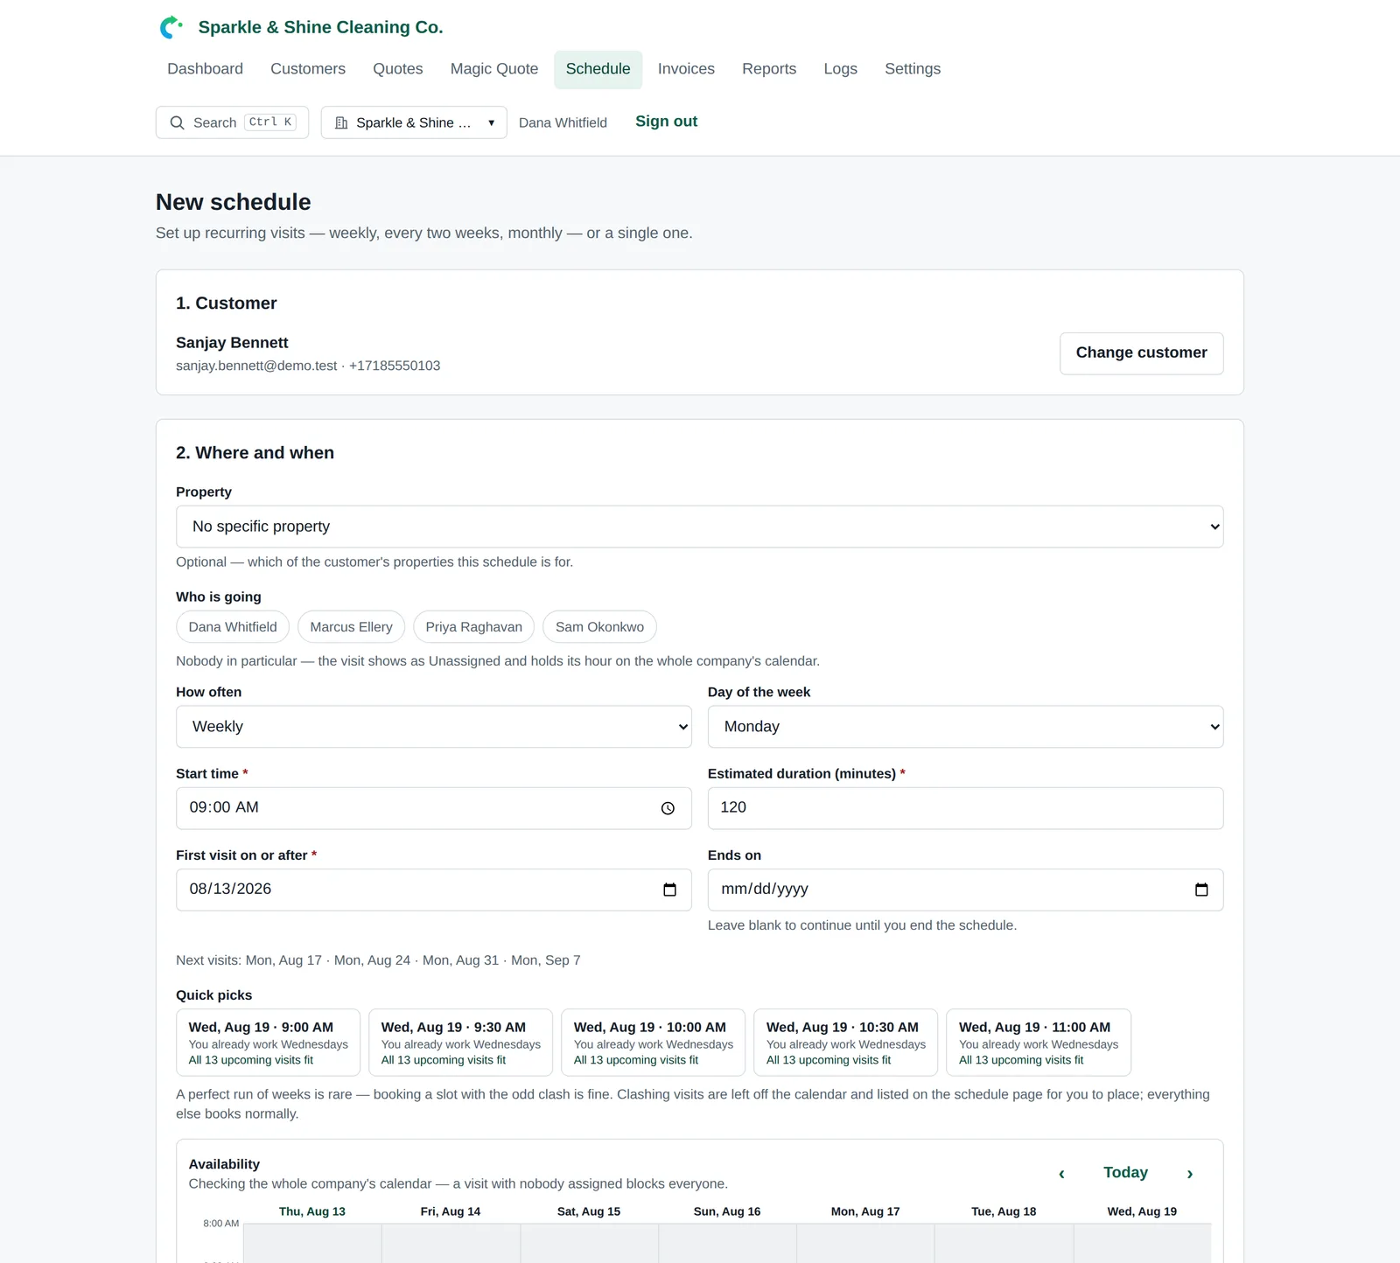
Task: Pick Wed, Aug 19 10:00 AM slot
Action: [x=653, y=1043]
